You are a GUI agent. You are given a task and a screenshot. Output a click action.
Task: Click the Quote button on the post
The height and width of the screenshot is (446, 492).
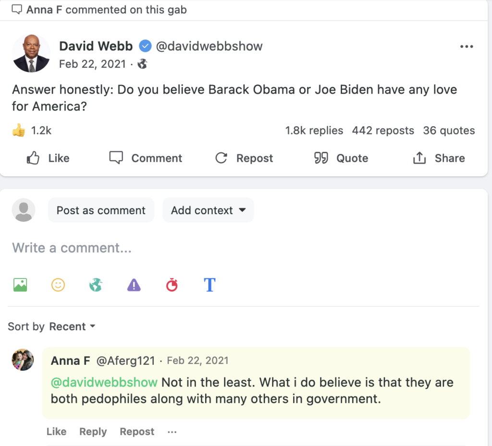tap(341, 158)
